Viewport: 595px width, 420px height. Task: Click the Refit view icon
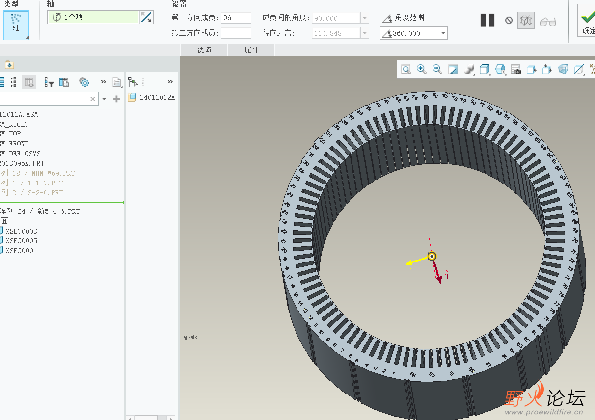pos(406,69)
